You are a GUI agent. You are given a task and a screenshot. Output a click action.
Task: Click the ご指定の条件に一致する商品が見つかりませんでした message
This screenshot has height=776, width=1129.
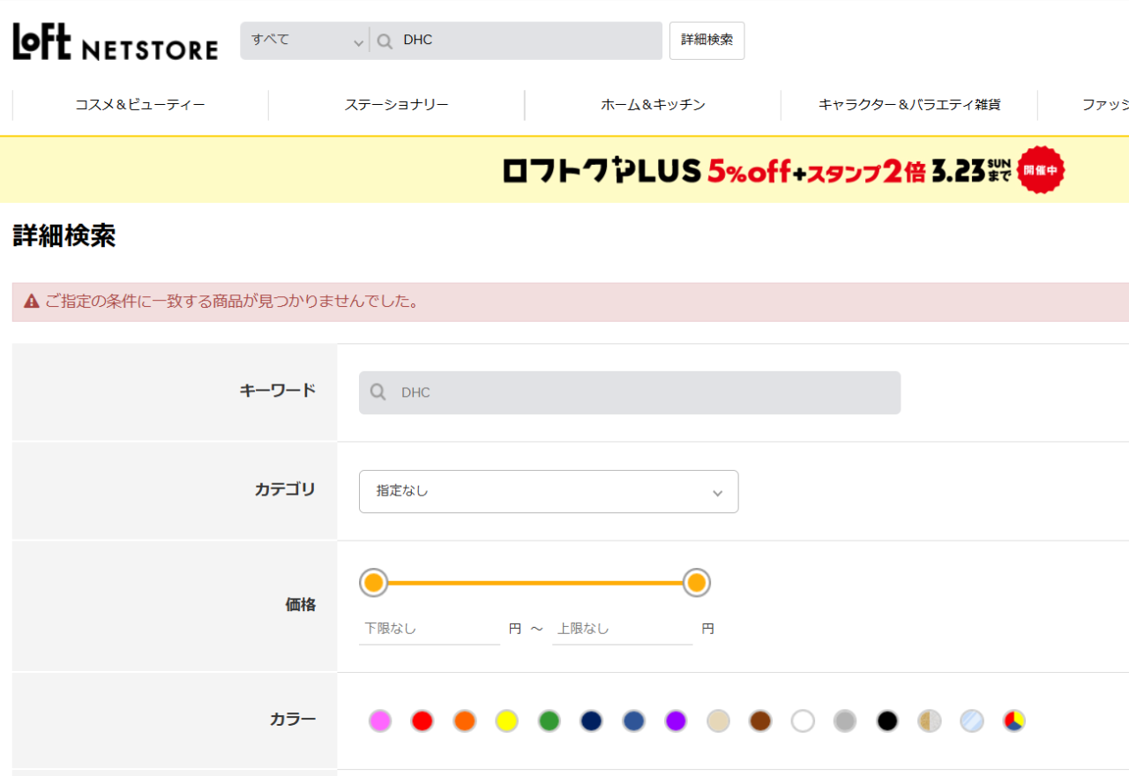(232, 302)
